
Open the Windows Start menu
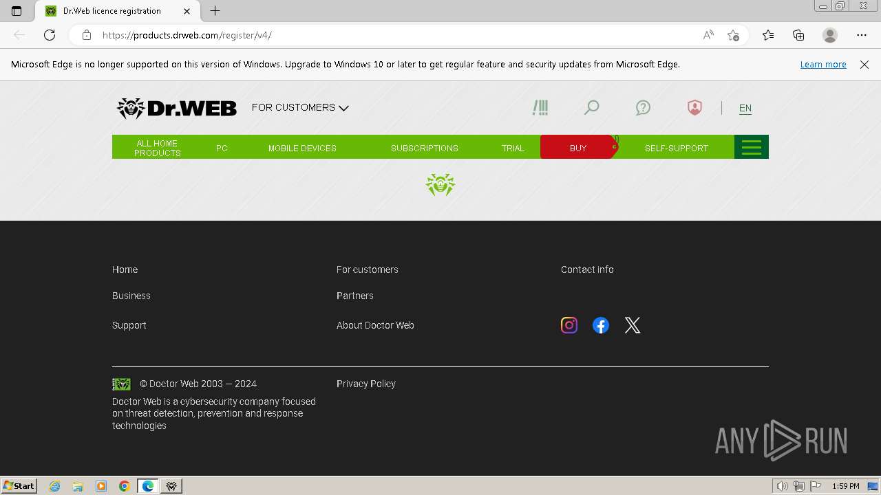tap(19, 486)
